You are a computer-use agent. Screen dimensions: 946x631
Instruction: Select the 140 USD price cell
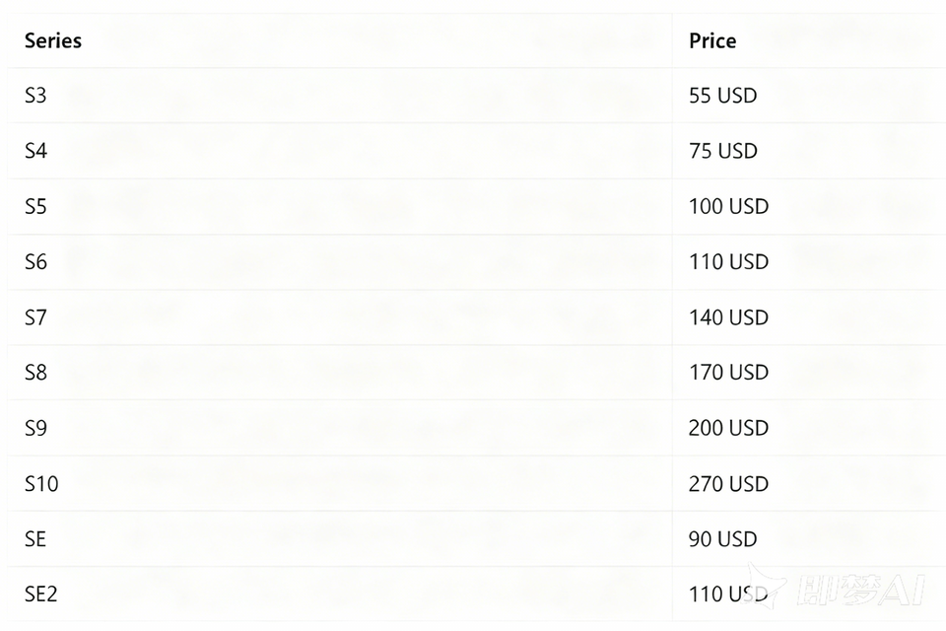point(728,317)
